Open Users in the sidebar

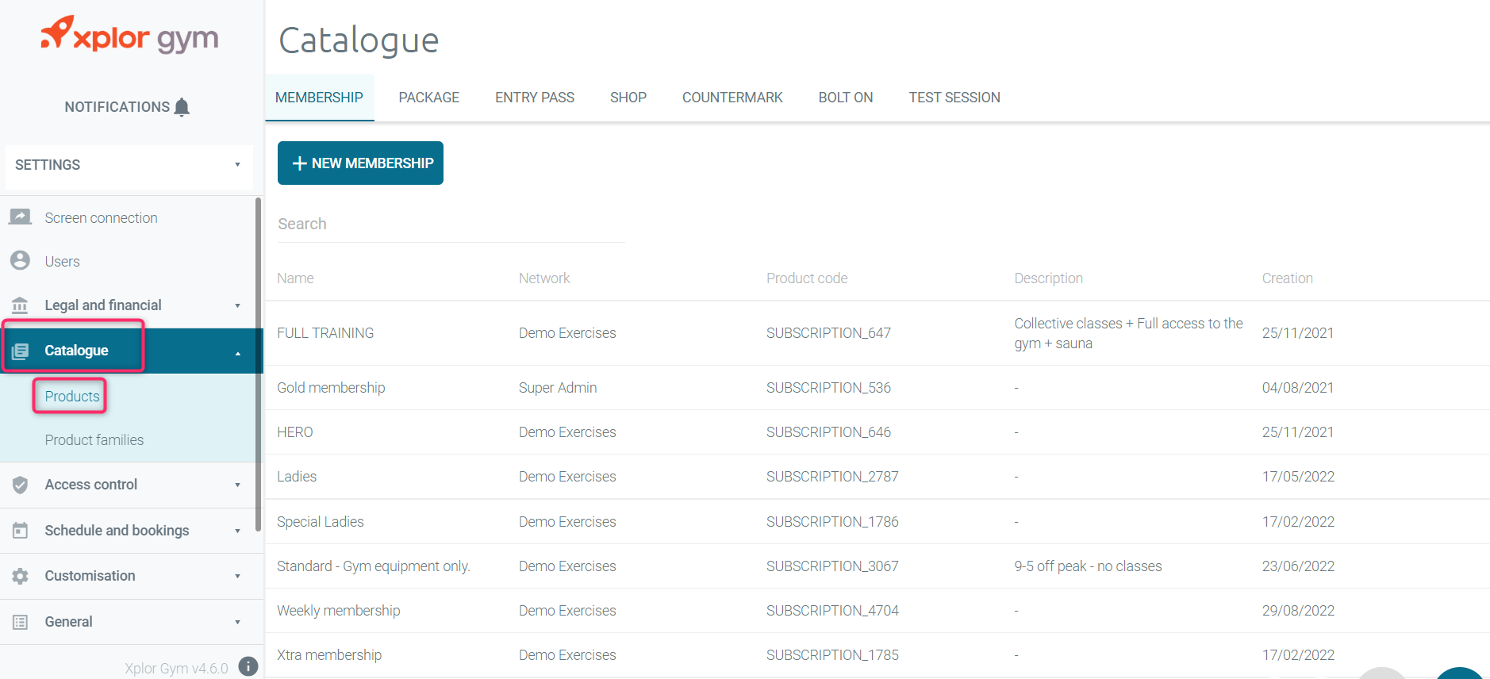coord(62,262)
